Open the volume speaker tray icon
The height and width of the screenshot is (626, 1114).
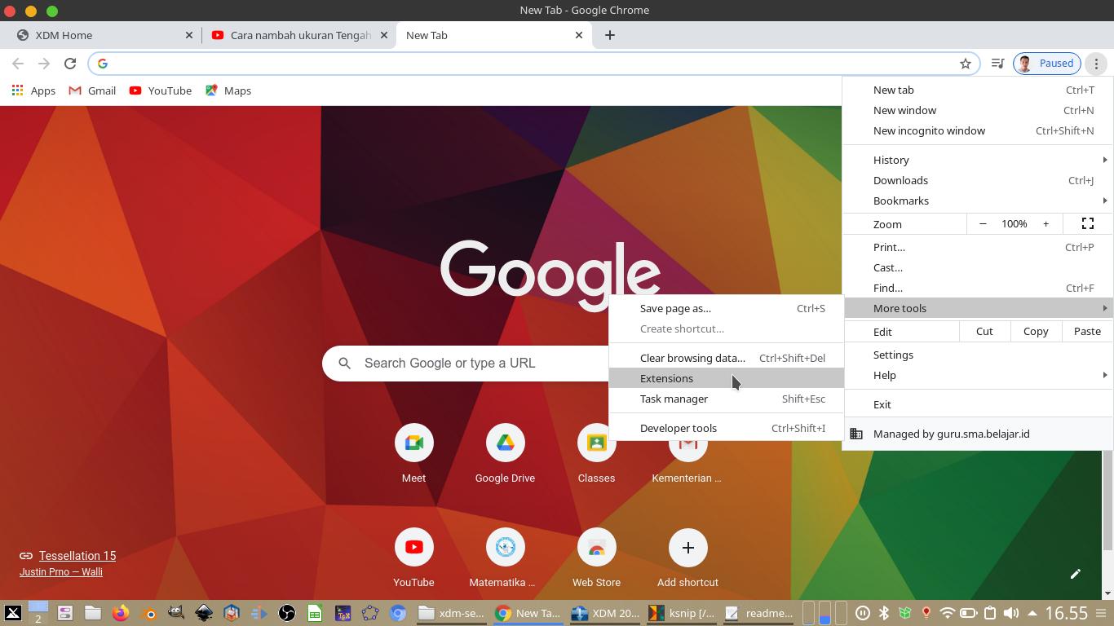coord(1010,613)
